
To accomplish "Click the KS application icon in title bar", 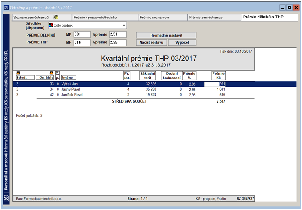I will (6, 8).
